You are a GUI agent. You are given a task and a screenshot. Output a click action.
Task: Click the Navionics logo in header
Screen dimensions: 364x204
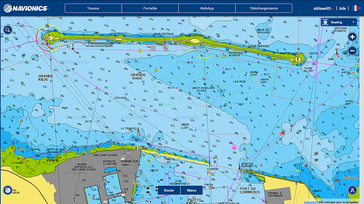tap(26, 8)
